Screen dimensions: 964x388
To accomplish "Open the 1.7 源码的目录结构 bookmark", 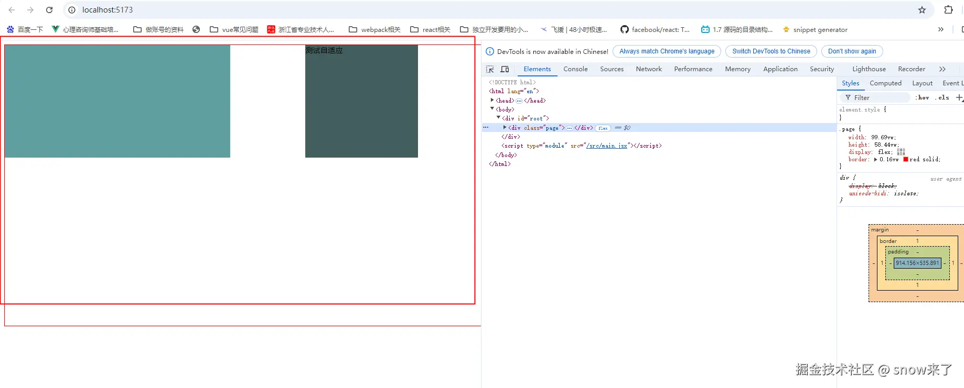I will coord(737,30).
